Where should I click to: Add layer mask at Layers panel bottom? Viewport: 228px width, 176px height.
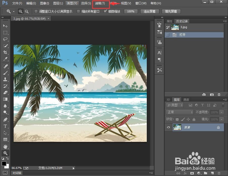click(192, 173)
